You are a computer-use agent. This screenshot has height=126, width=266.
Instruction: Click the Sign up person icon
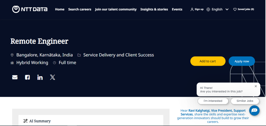192,9
